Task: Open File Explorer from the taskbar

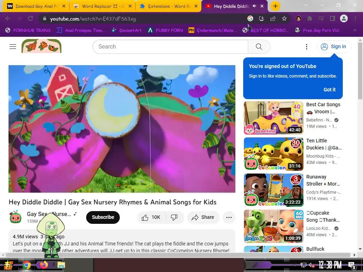Action: [x=61, y=265]
